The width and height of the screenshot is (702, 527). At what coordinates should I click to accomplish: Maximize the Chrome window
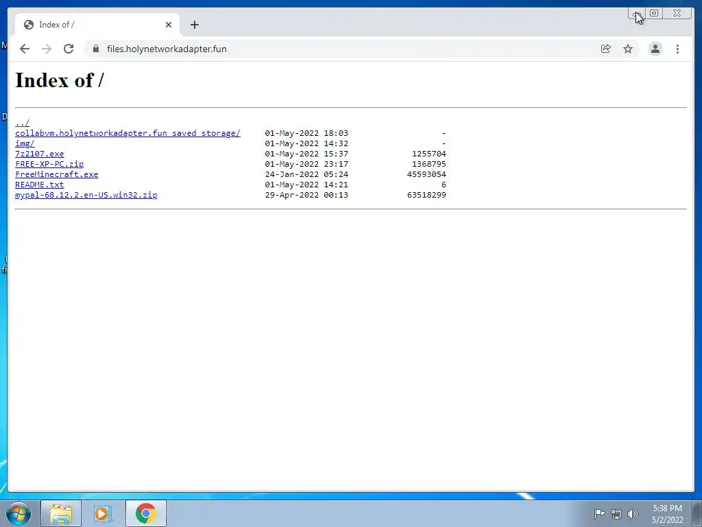[x=653, y=13]
